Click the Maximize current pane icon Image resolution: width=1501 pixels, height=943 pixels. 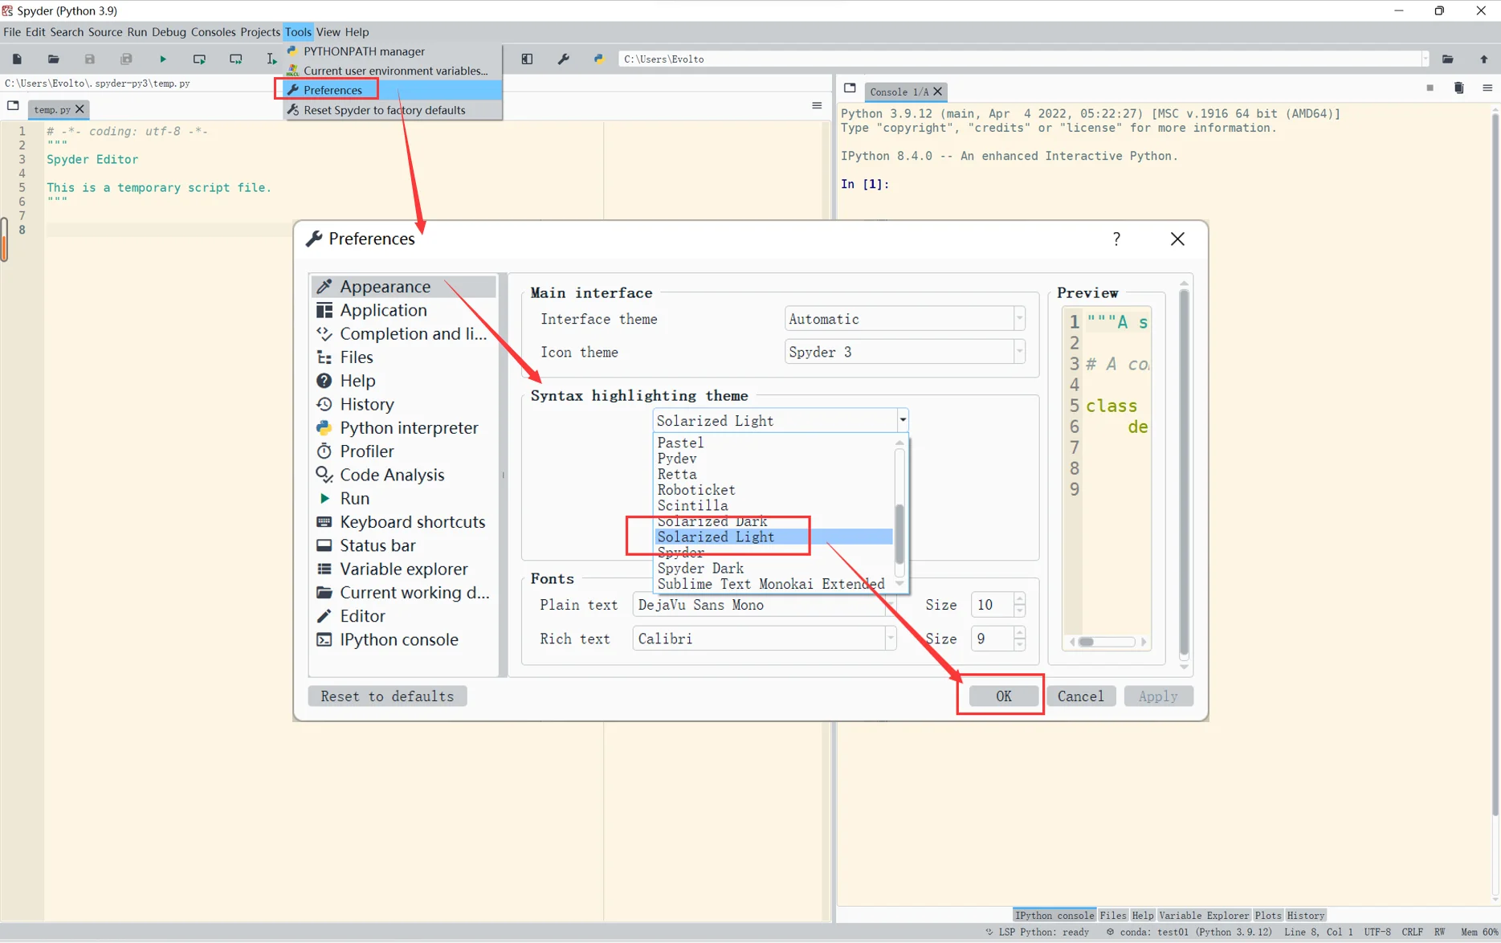coord(527,59)
